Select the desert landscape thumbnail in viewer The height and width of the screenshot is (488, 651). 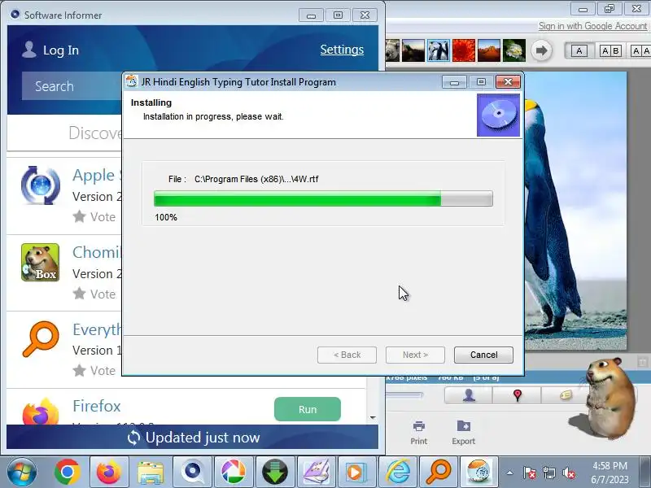point(489,50)
